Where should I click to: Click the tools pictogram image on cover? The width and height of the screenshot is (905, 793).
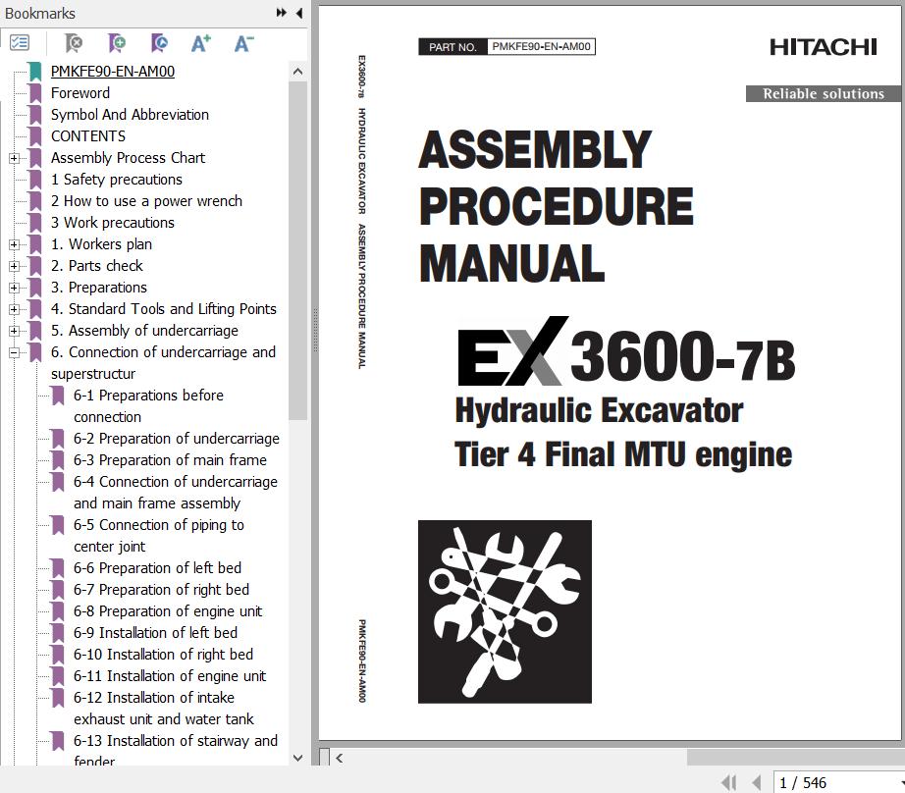[506, 611]
